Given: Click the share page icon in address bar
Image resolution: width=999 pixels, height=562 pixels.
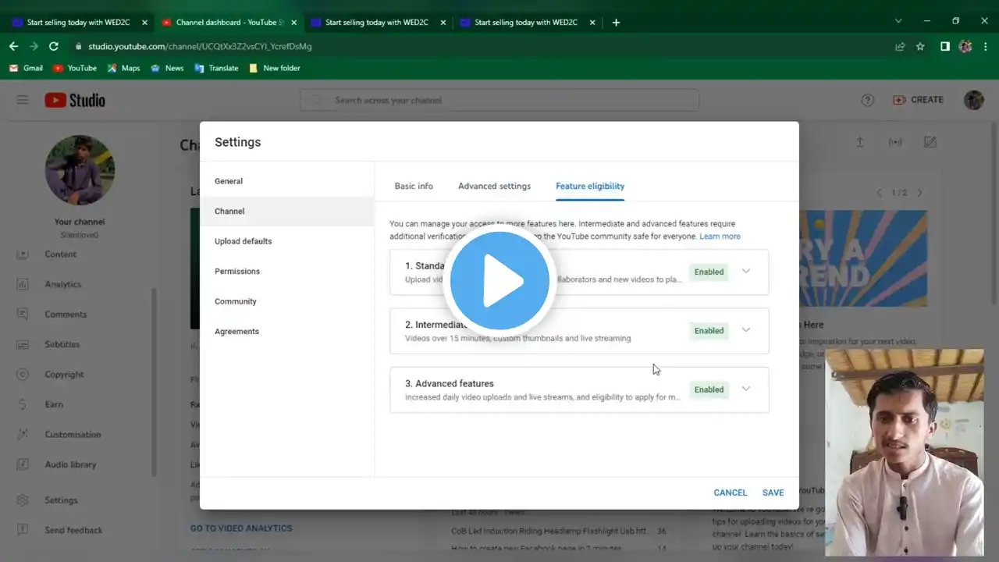Looking at the screenshot, I should (900, 47).
